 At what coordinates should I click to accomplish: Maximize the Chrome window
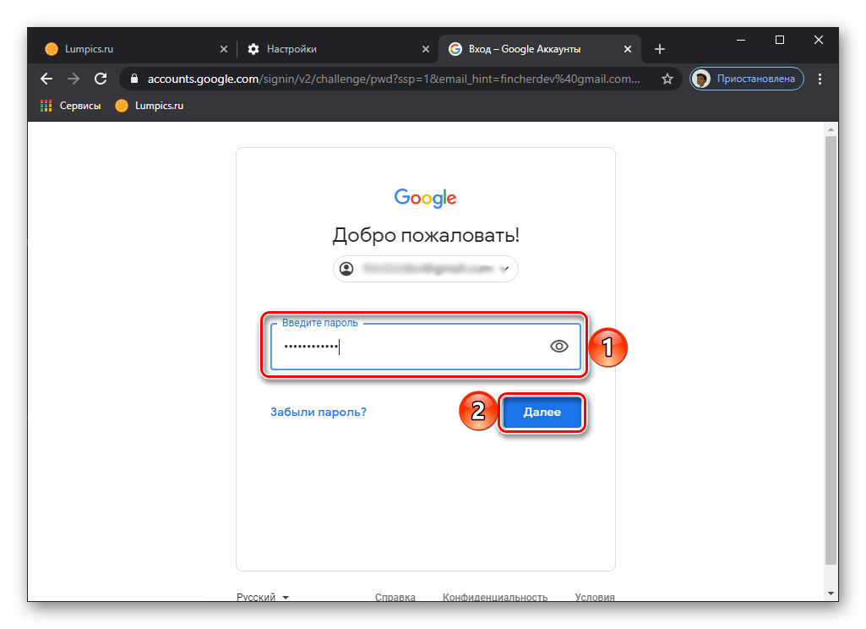pyautogui.click(x=780, y=40)
